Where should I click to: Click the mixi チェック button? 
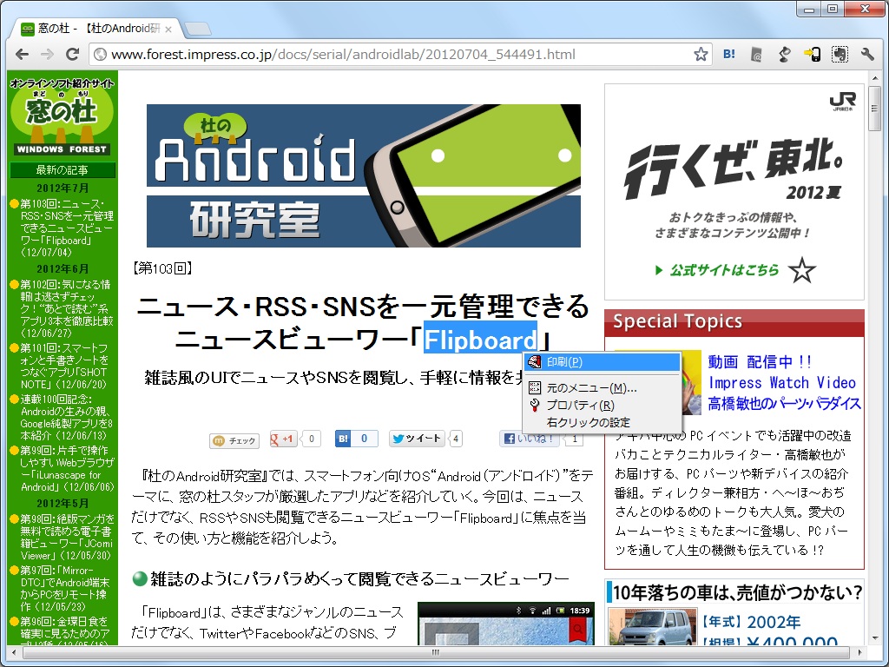click(x=234, y=440)
